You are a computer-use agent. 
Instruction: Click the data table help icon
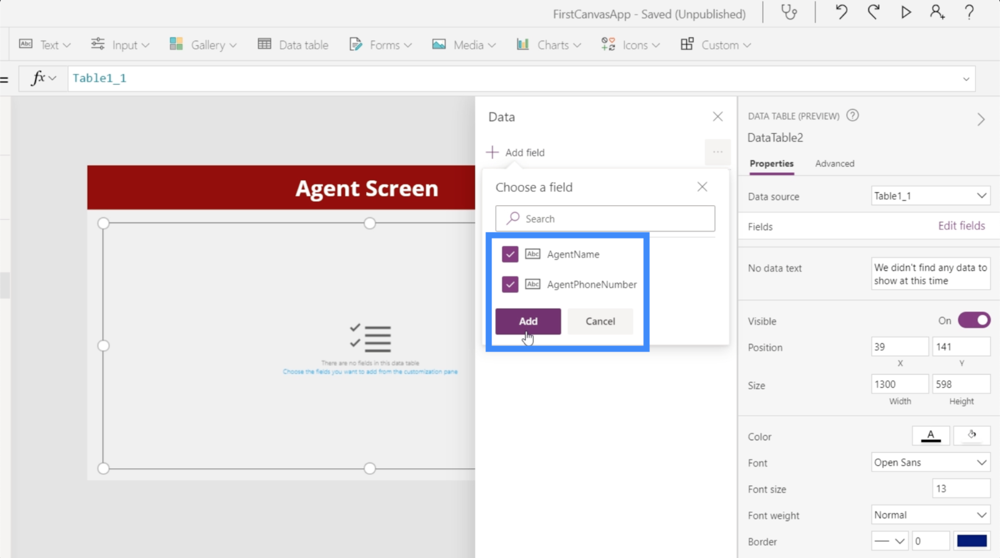[852, 115]
